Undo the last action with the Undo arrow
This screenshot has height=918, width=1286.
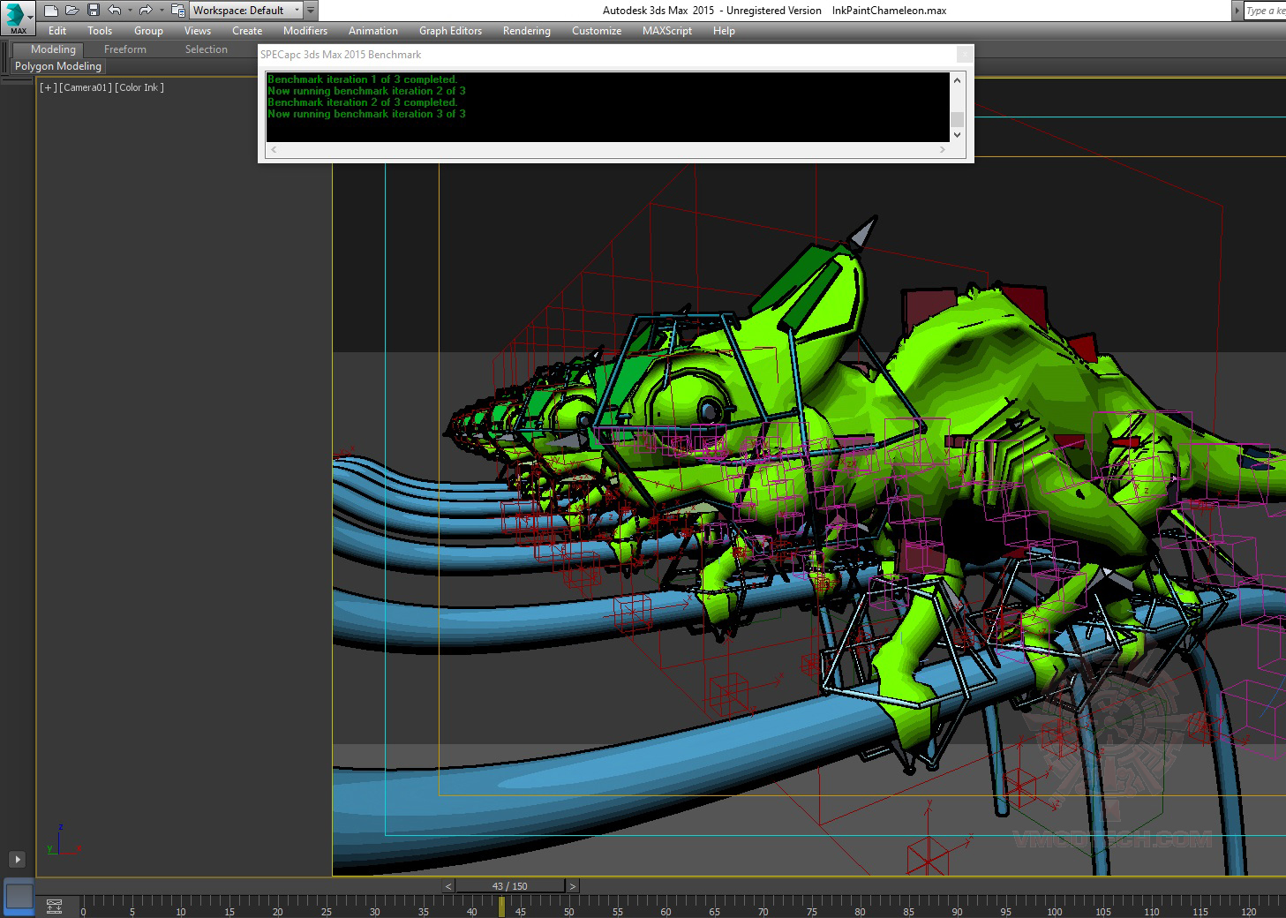tap(114, 11)
